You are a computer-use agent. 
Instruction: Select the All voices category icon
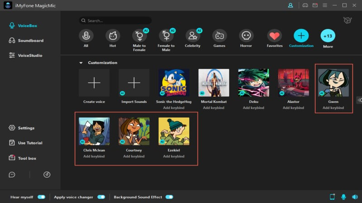[x=86, y=36]
